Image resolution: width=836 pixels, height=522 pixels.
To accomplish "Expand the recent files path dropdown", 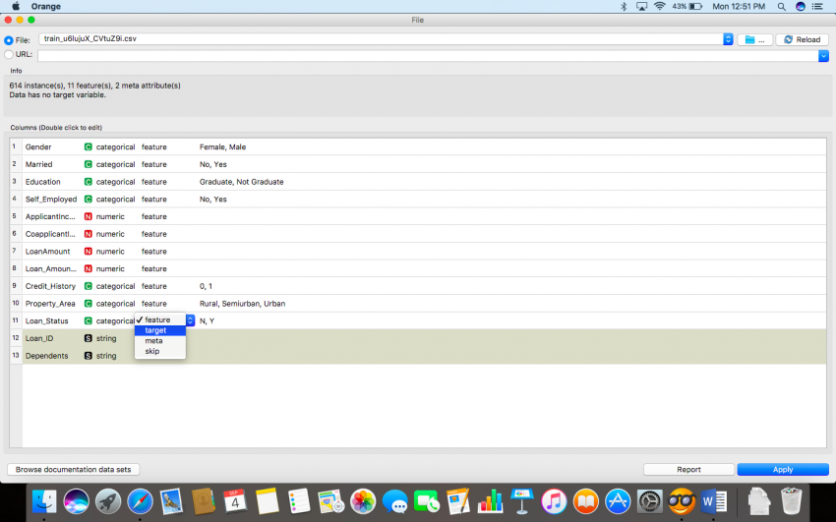I will click(x=728, y=39).
